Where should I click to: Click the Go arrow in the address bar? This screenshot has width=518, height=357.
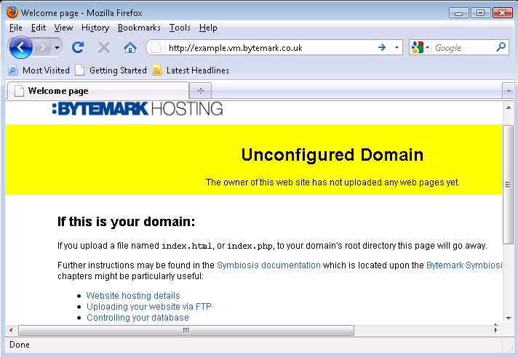point(382,47)
